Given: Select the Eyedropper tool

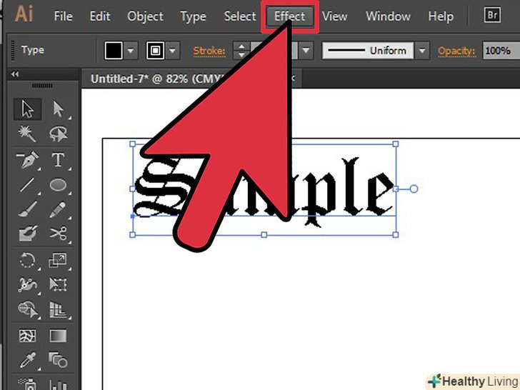Looking at the screenshot, I should [x=28, y=360].
